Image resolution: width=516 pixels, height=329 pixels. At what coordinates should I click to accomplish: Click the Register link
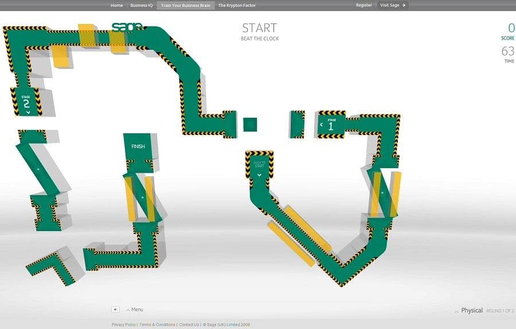pos(363,5)
